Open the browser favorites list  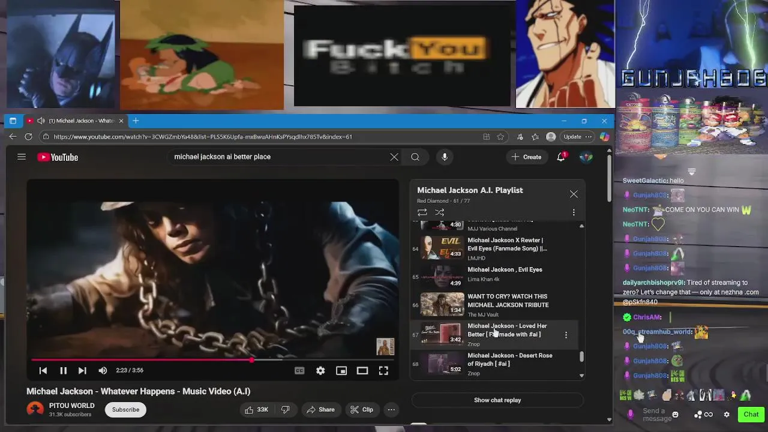point(535,137)
